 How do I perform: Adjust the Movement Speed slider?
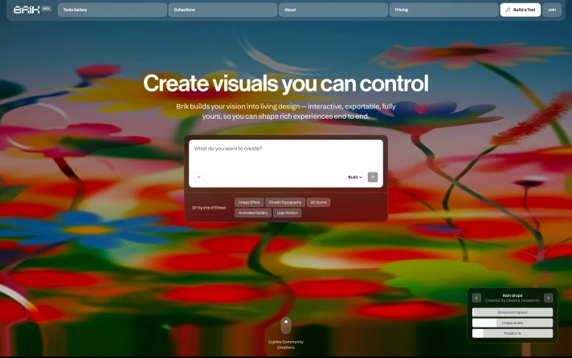(x=513, y=312)
